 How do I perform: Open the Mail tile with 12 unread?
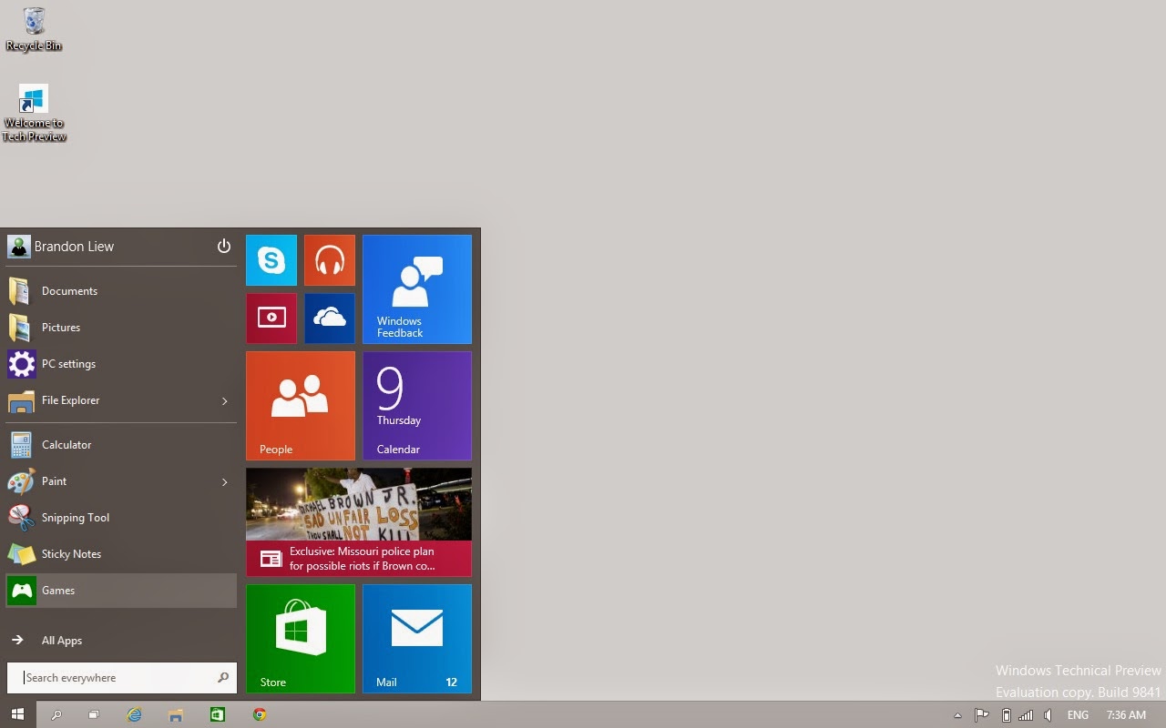(416, 638)
